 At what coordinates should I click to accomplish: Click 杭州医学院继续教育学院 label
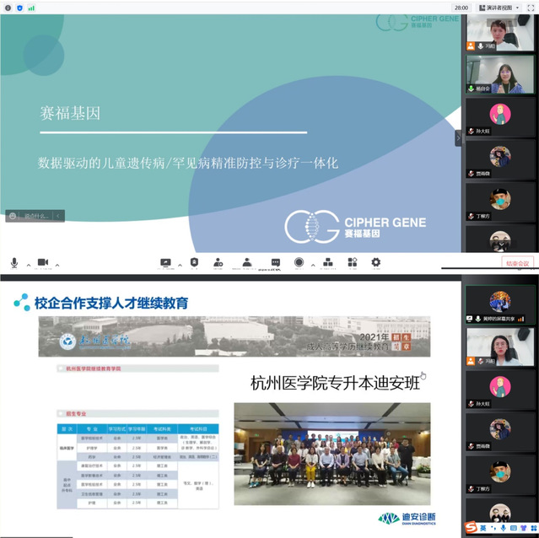click(x=93, y=369)
